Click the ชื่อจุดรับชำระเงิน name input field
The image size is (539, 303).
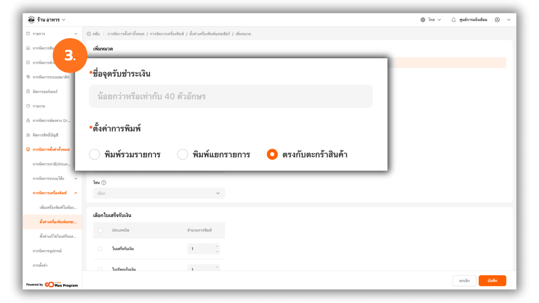click(x=231, y=96)
